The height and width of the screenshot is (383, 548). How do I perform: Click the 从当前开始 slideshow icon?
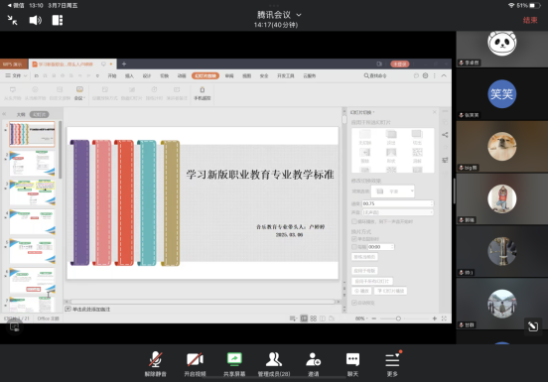pyautogui.click(x=35, y=93)
